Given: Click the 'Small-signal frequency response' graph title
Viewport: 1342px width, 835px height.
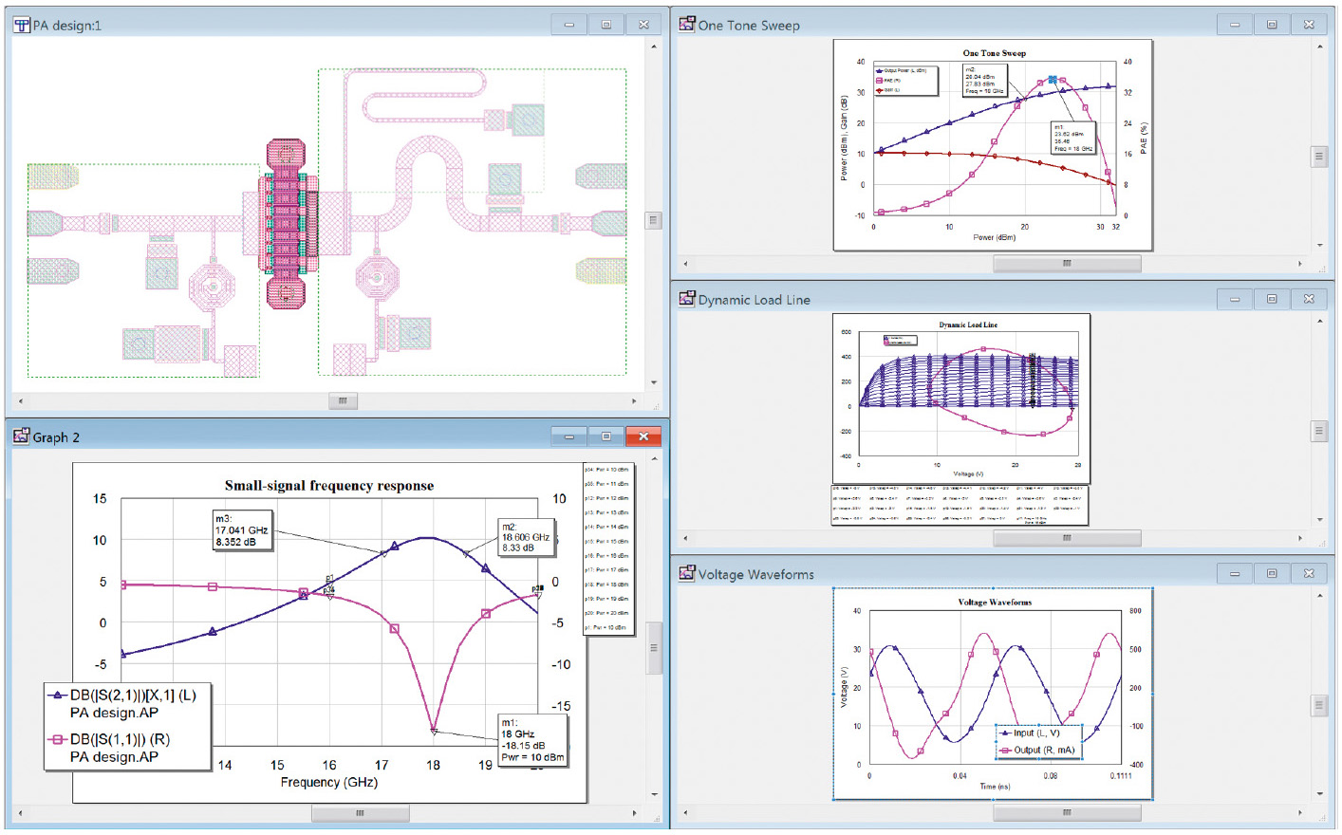Looking at the screenshot, I should (329, 485).
